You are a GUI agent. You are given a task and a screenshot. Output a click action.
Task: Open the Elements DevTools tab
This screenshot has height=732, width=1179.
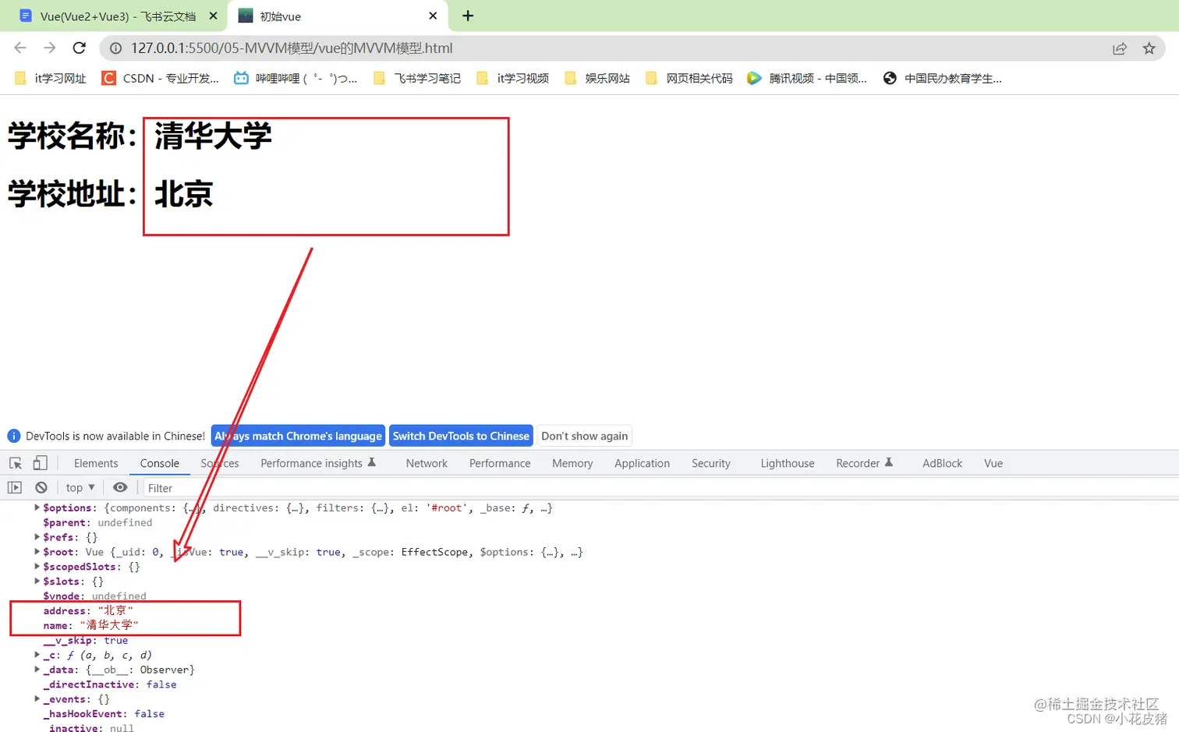[x=96, y=463]
